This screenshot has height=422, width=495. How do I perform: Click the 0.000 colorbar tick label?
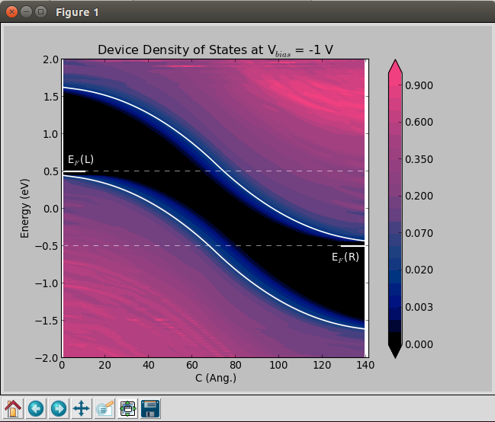419,344
